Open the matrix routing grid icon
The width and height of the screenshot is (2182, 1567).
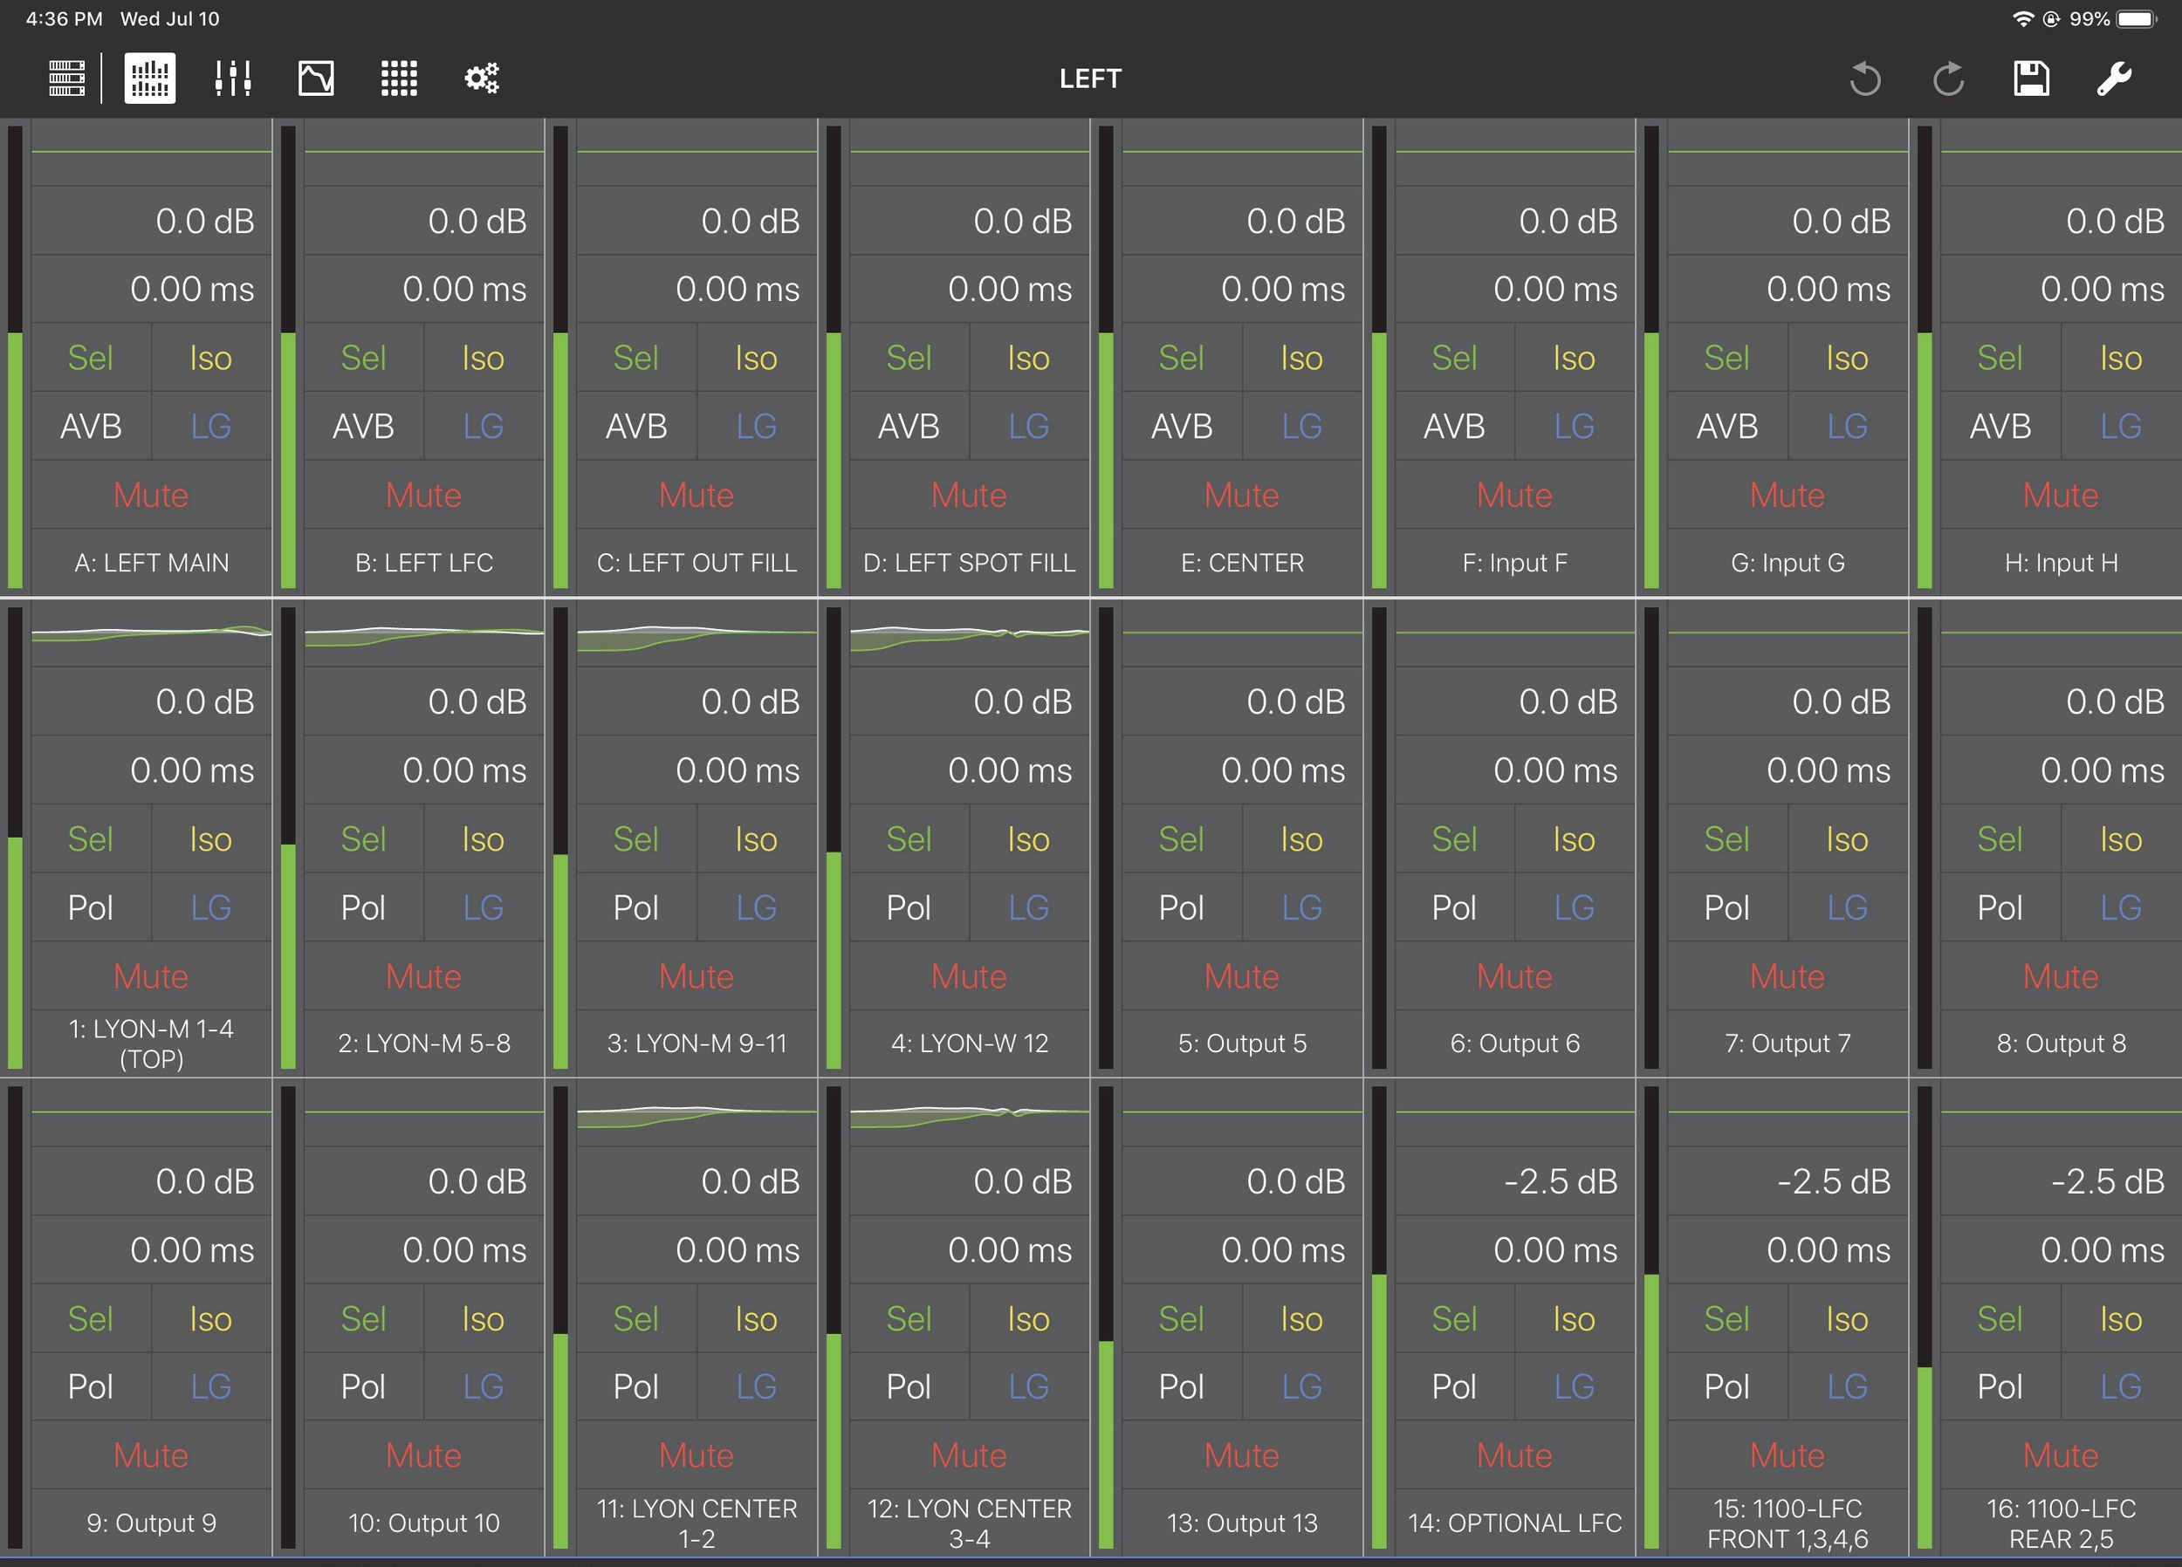click(398, 78)
